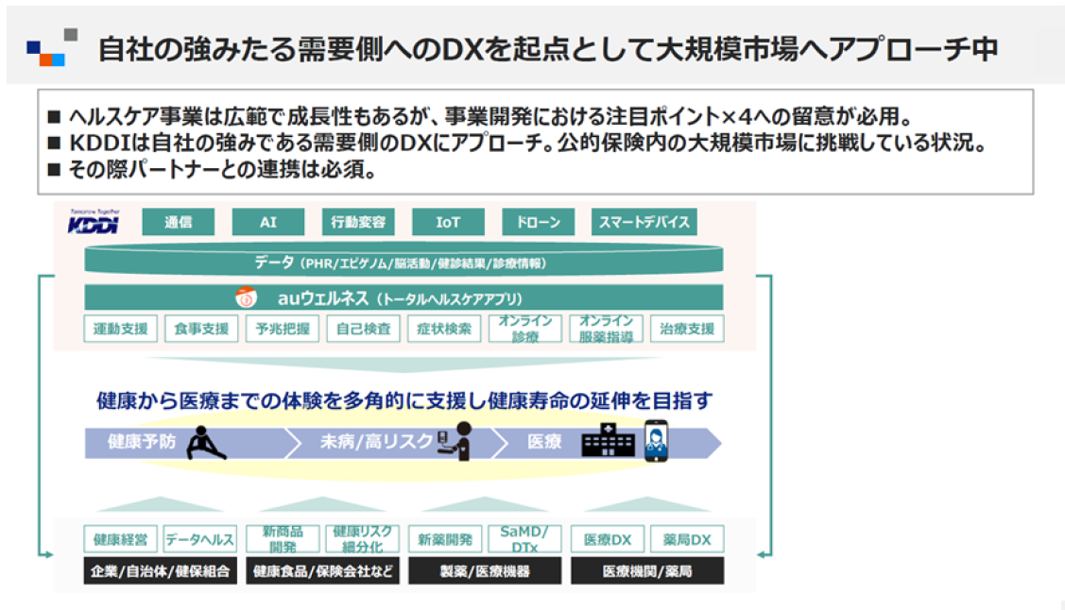Choose the 運動支援 box

(120, 329)
